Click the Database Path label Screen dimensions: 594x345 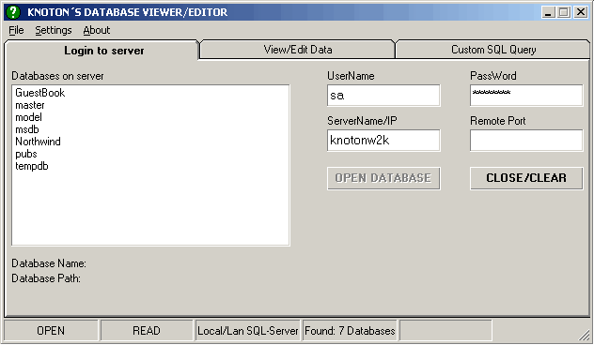point(46,278)
